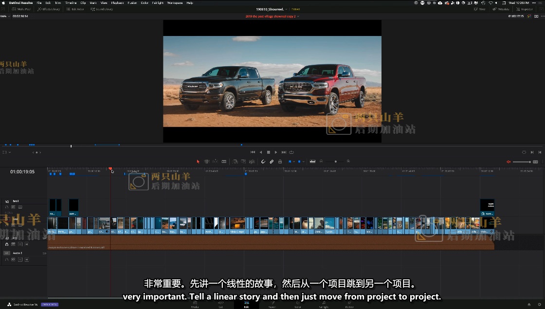
Task: Open the blue Flag color dropdown
Action: pos(294,162)
